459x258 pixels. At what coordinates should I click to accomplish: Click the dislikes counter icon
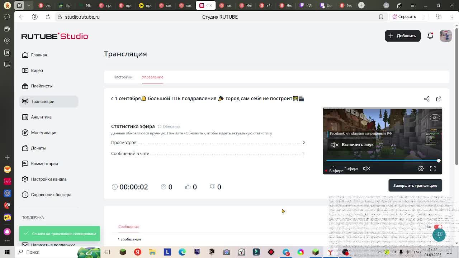(212, 187)
